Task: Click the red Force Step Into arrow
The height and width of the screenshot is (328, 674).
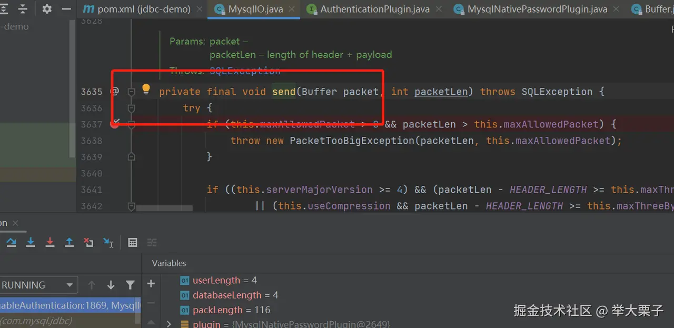Action: tap(50, 242)
